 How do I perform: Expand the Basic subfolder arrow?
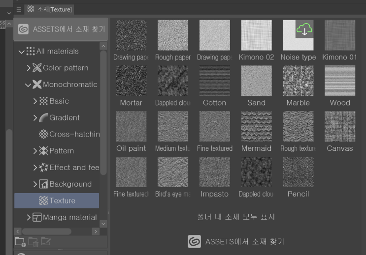point(35,101)
